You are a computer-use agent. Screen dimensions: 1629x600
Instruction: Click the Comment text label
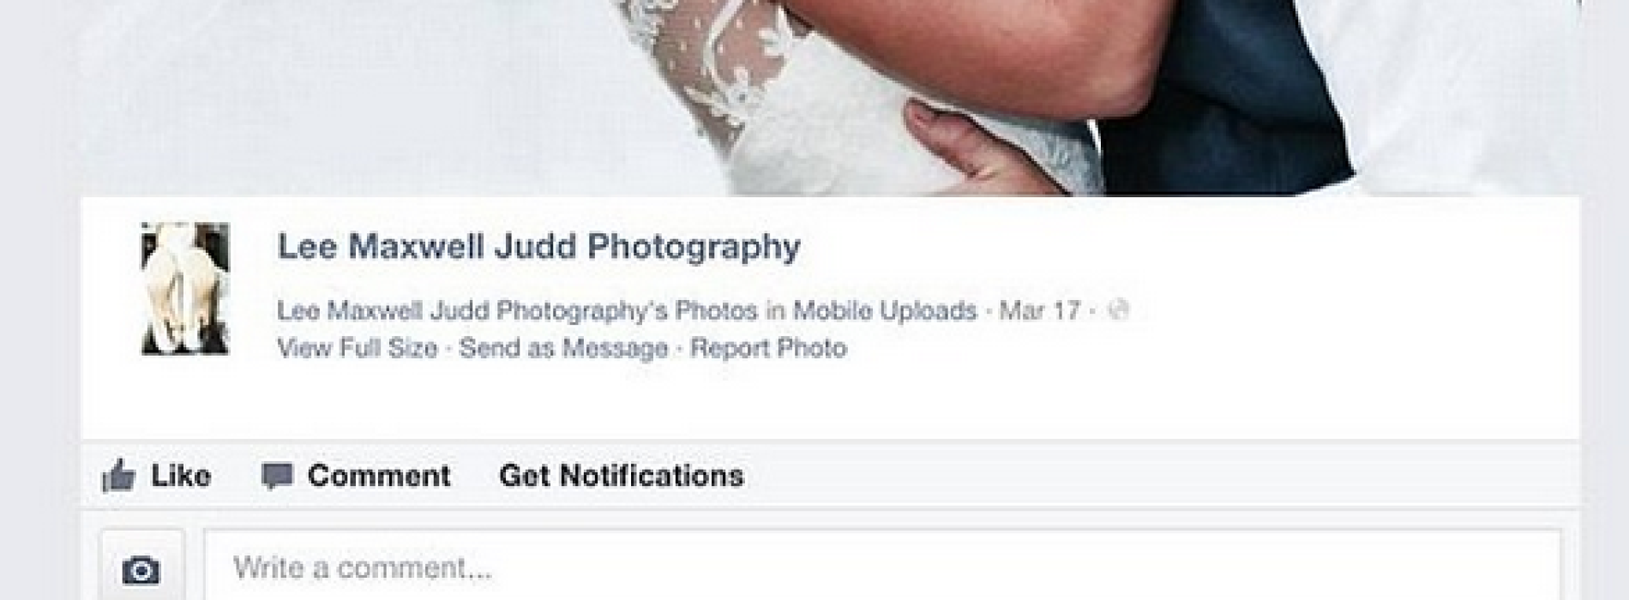(379, 476)
